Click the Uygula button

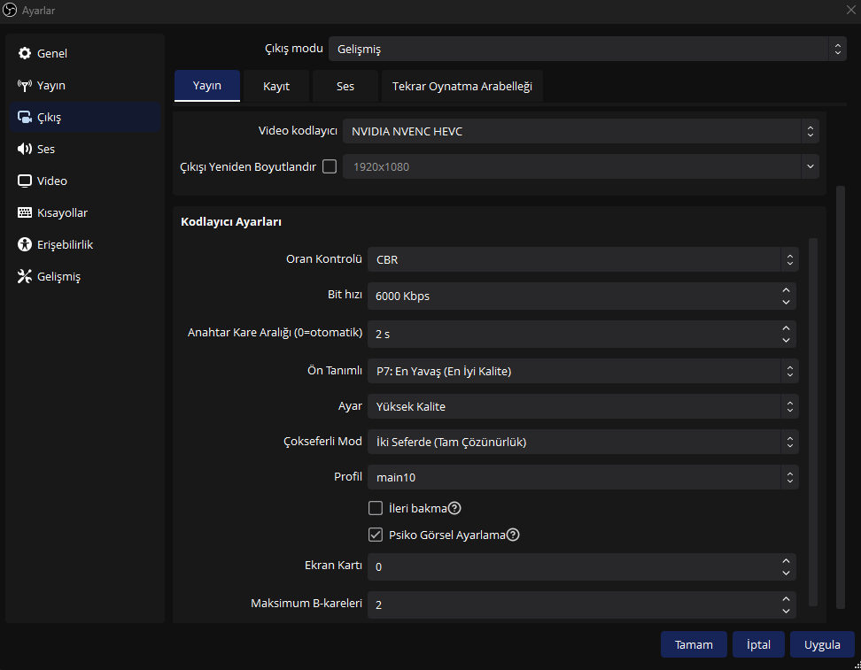point(822,644)
